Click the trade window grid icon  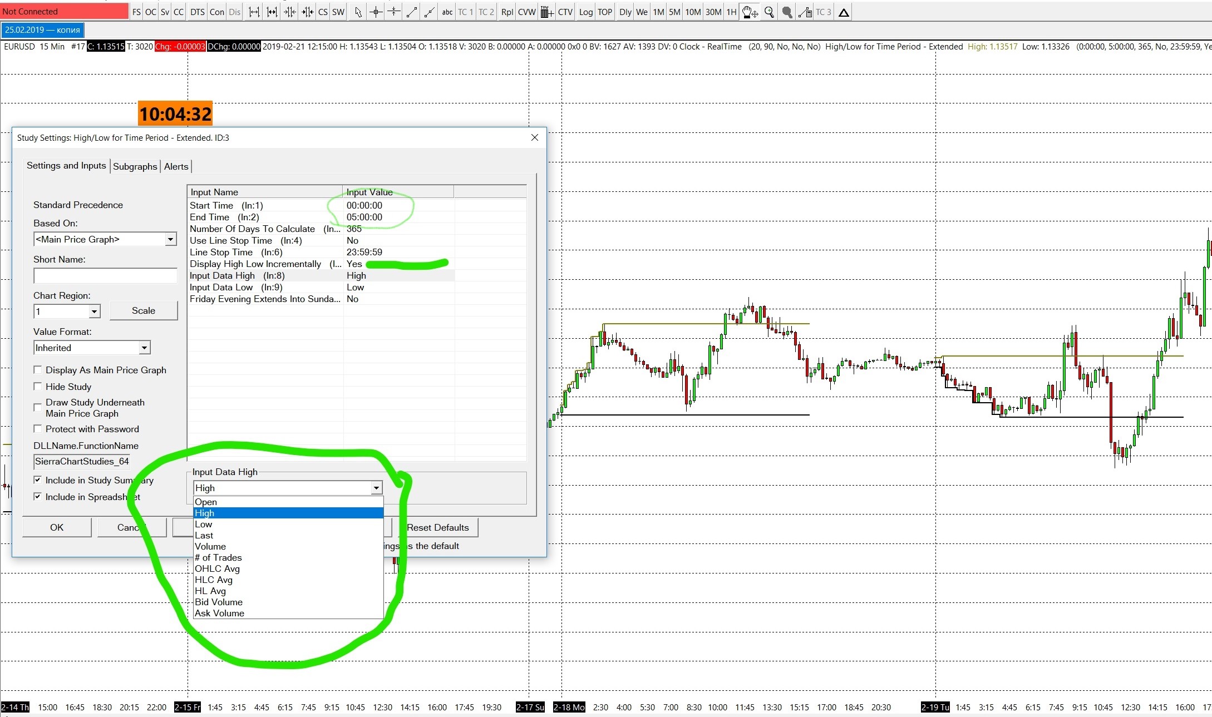click(x=546, y=12)
